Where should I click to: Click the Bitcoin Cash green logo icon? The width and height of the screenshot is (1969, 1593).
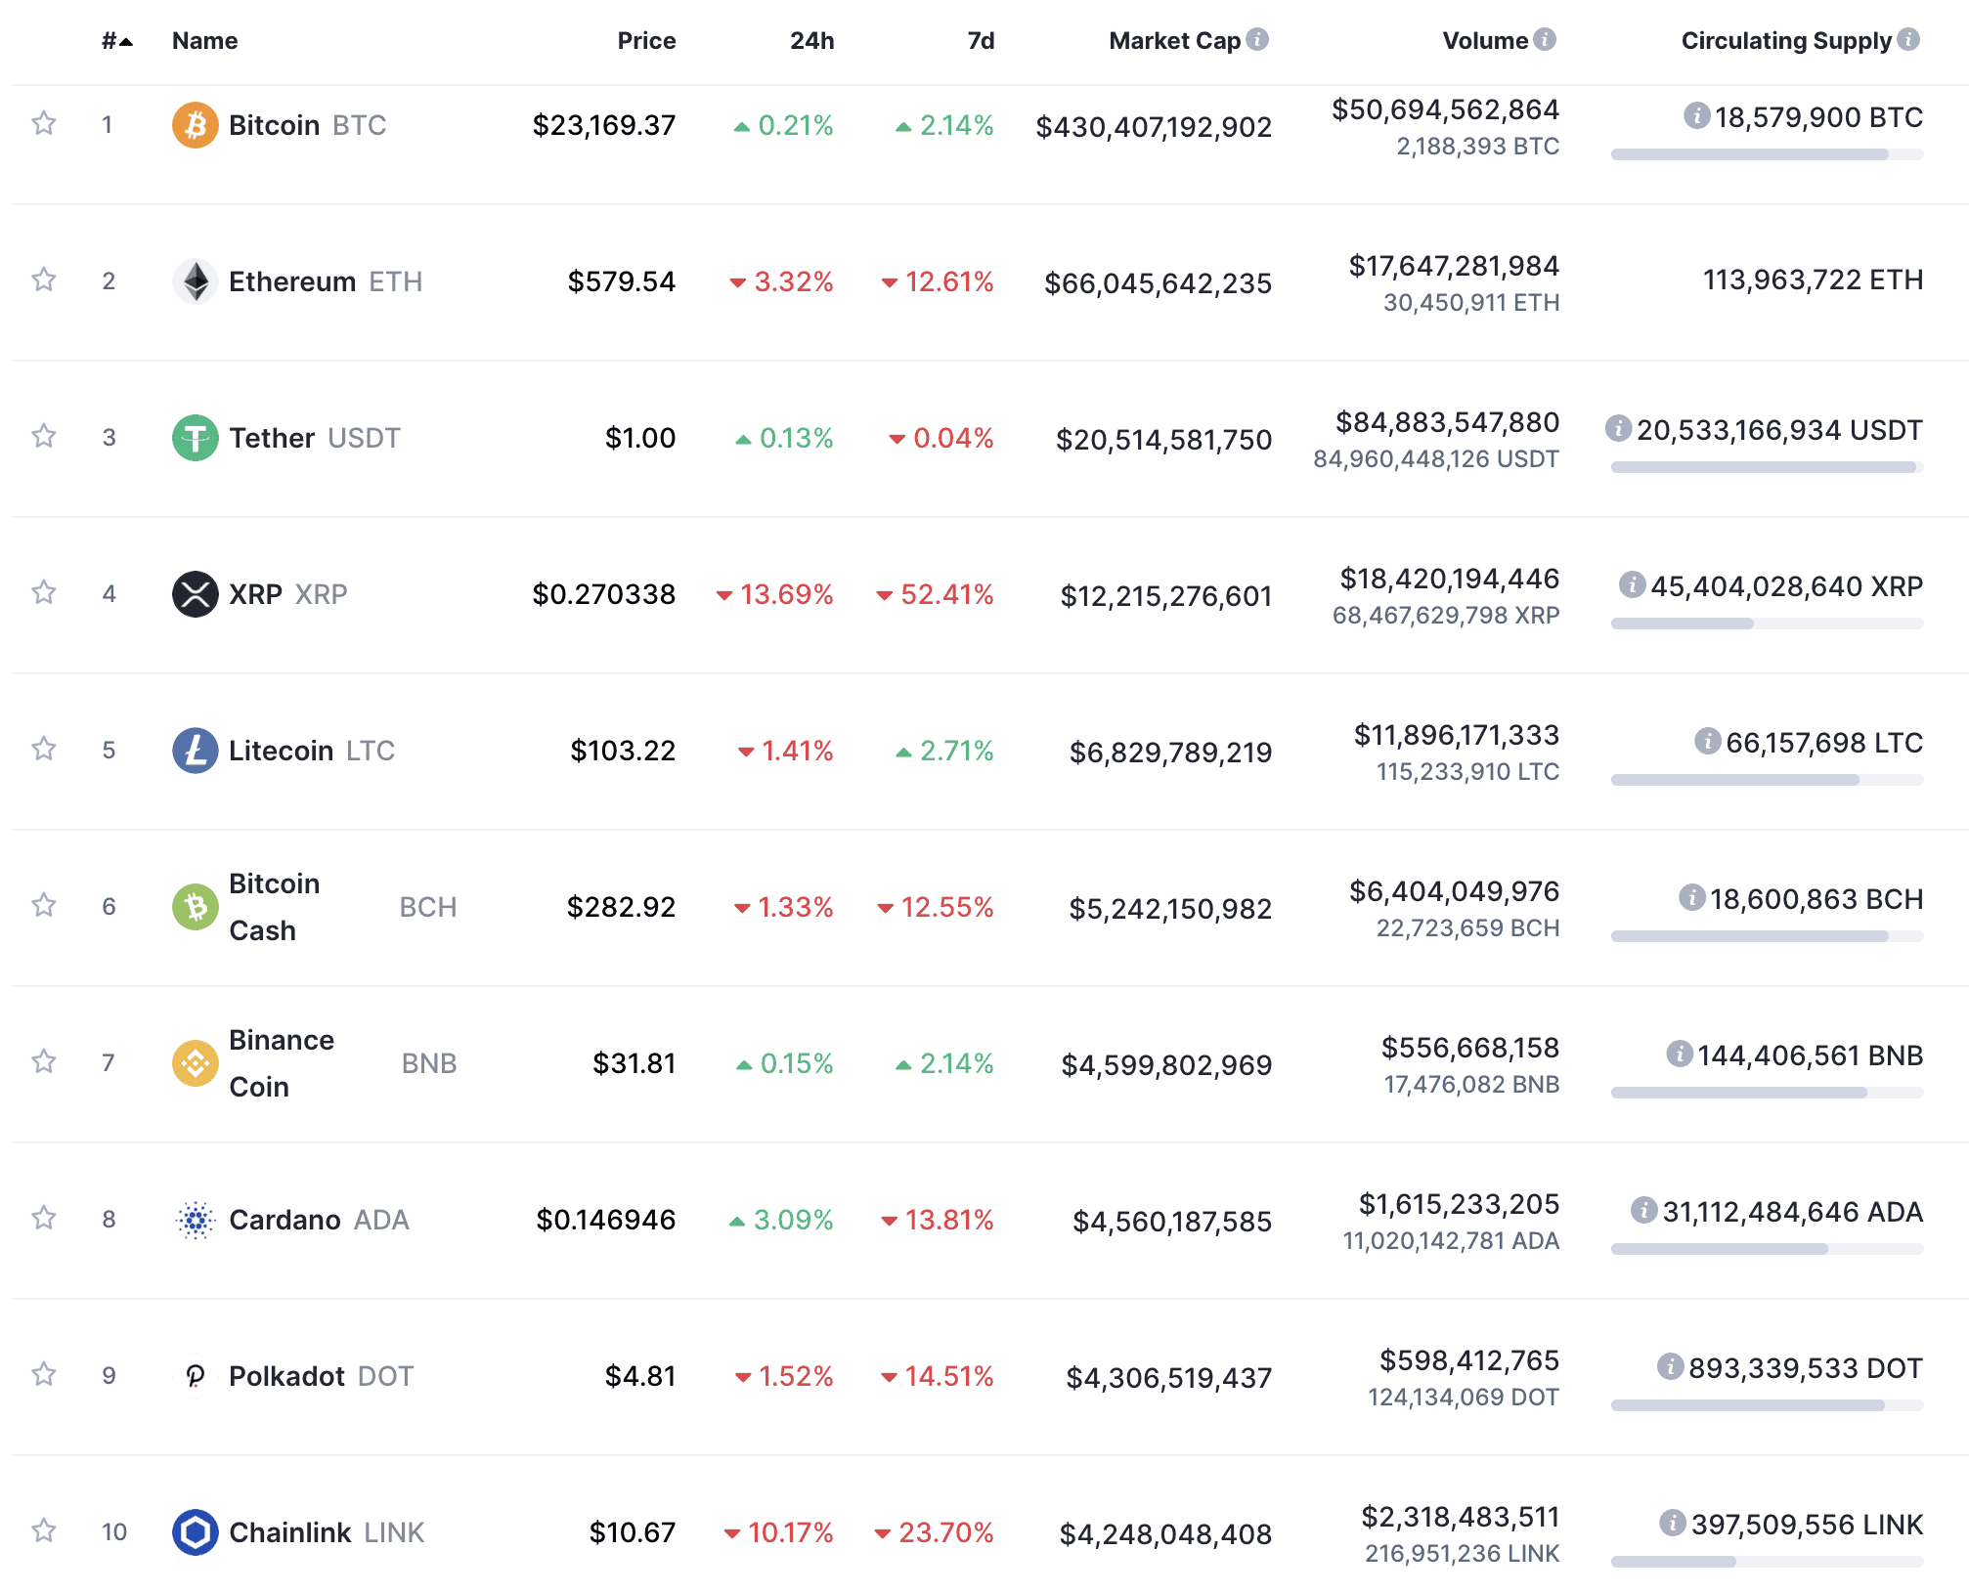(196, 907)
